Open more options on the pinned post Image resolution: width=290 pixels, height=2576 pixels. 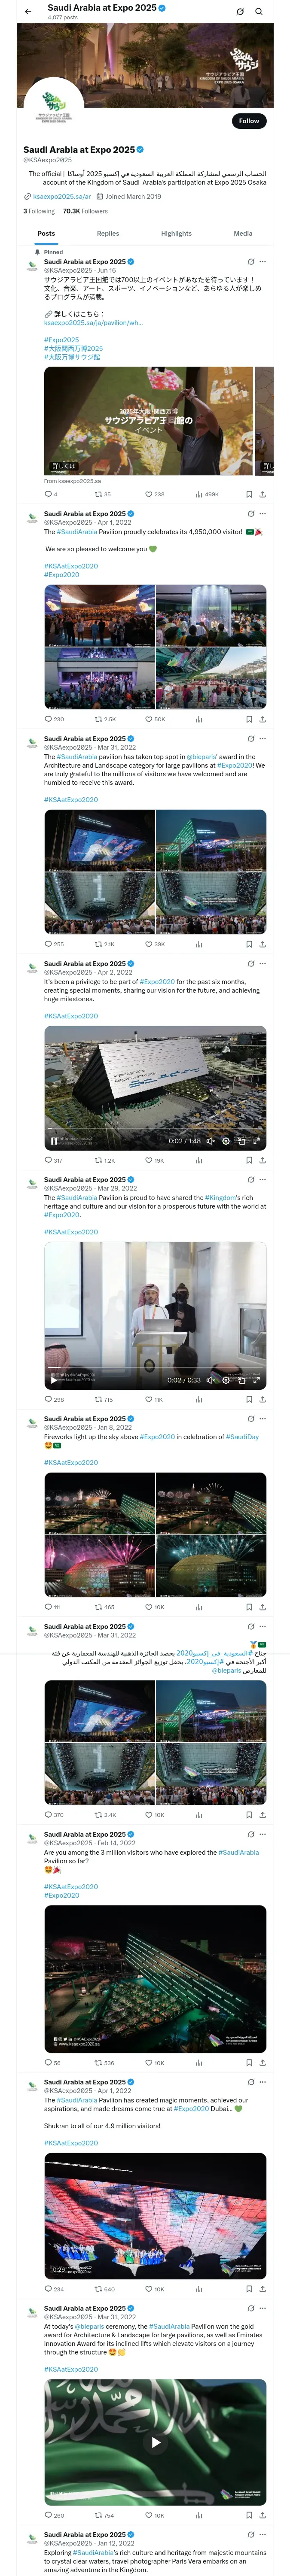pyautogui.click(x=263, y=262)
